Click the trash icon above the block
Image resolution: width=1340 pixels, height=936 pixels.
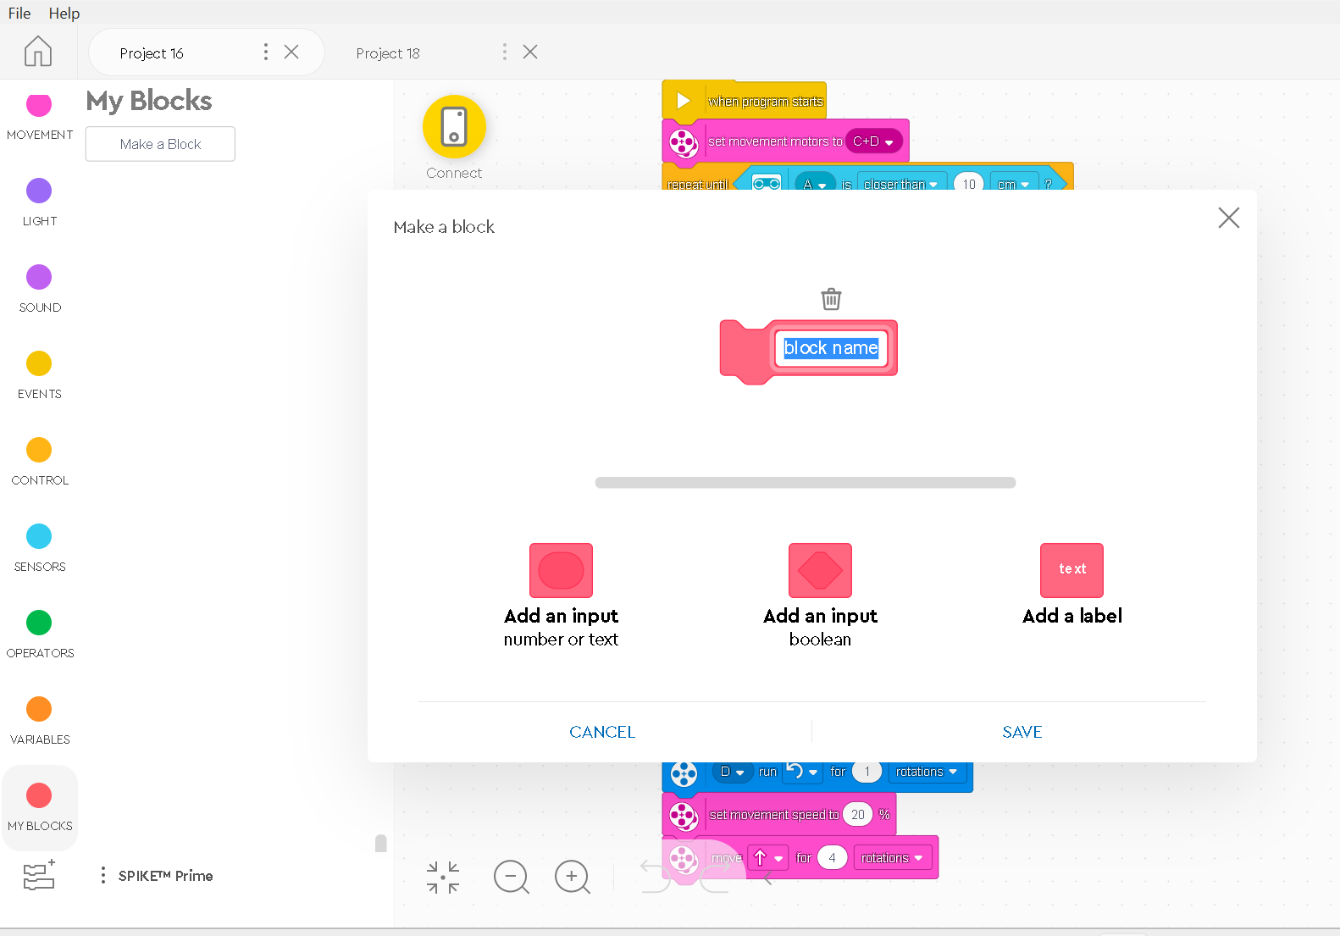(831, 299)
